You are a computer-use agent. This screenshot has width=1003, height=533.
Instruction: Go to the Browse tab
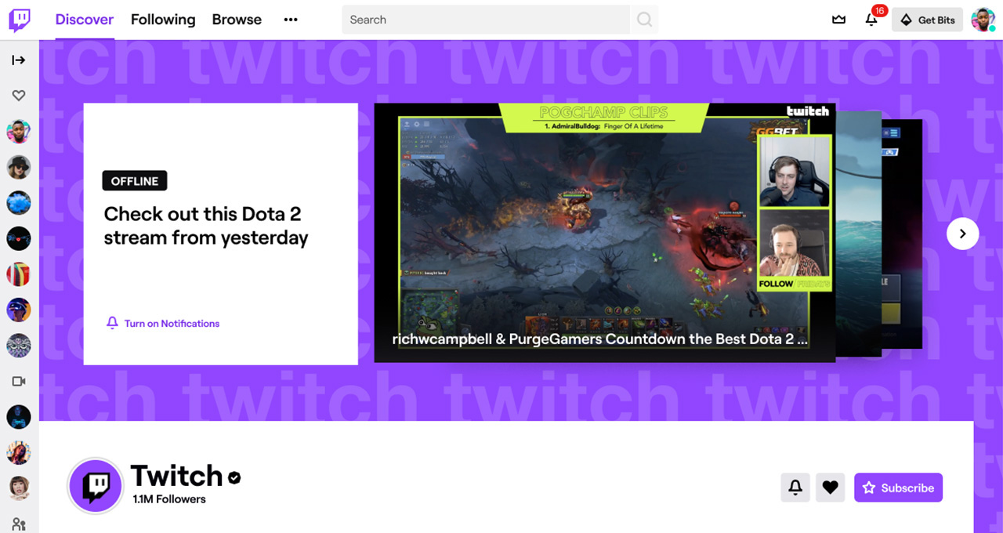point(237,20)
